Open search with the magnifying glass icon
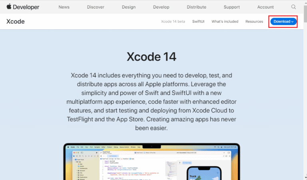Image resolution: width=307 pixels, height=180 pixels. click(294, 7)
